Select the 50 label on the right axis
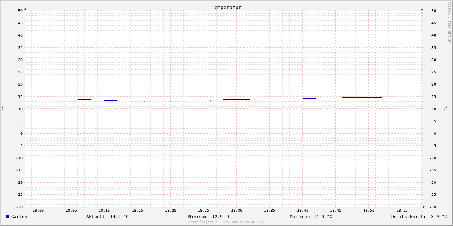 (x=434, y=11)
